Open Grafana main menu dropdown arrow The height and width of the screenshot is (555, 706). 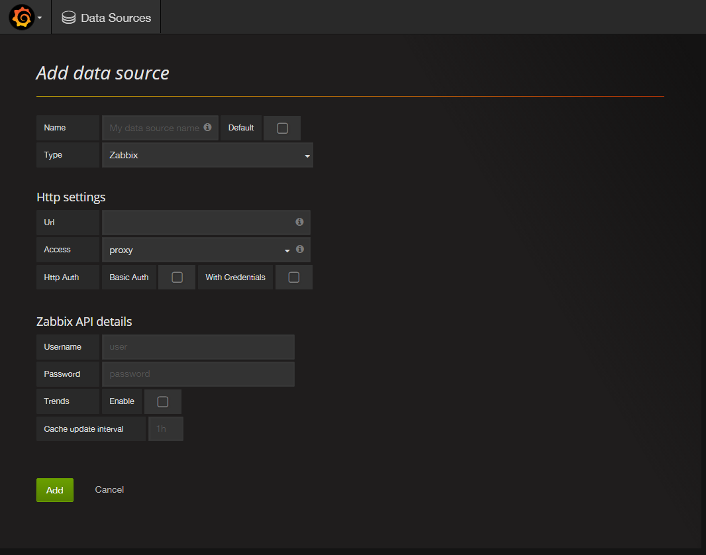(40, 18)
